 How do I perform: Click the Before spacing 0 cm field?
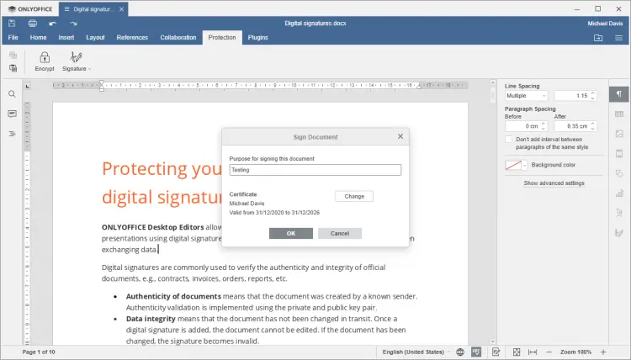tap(522, 126)
